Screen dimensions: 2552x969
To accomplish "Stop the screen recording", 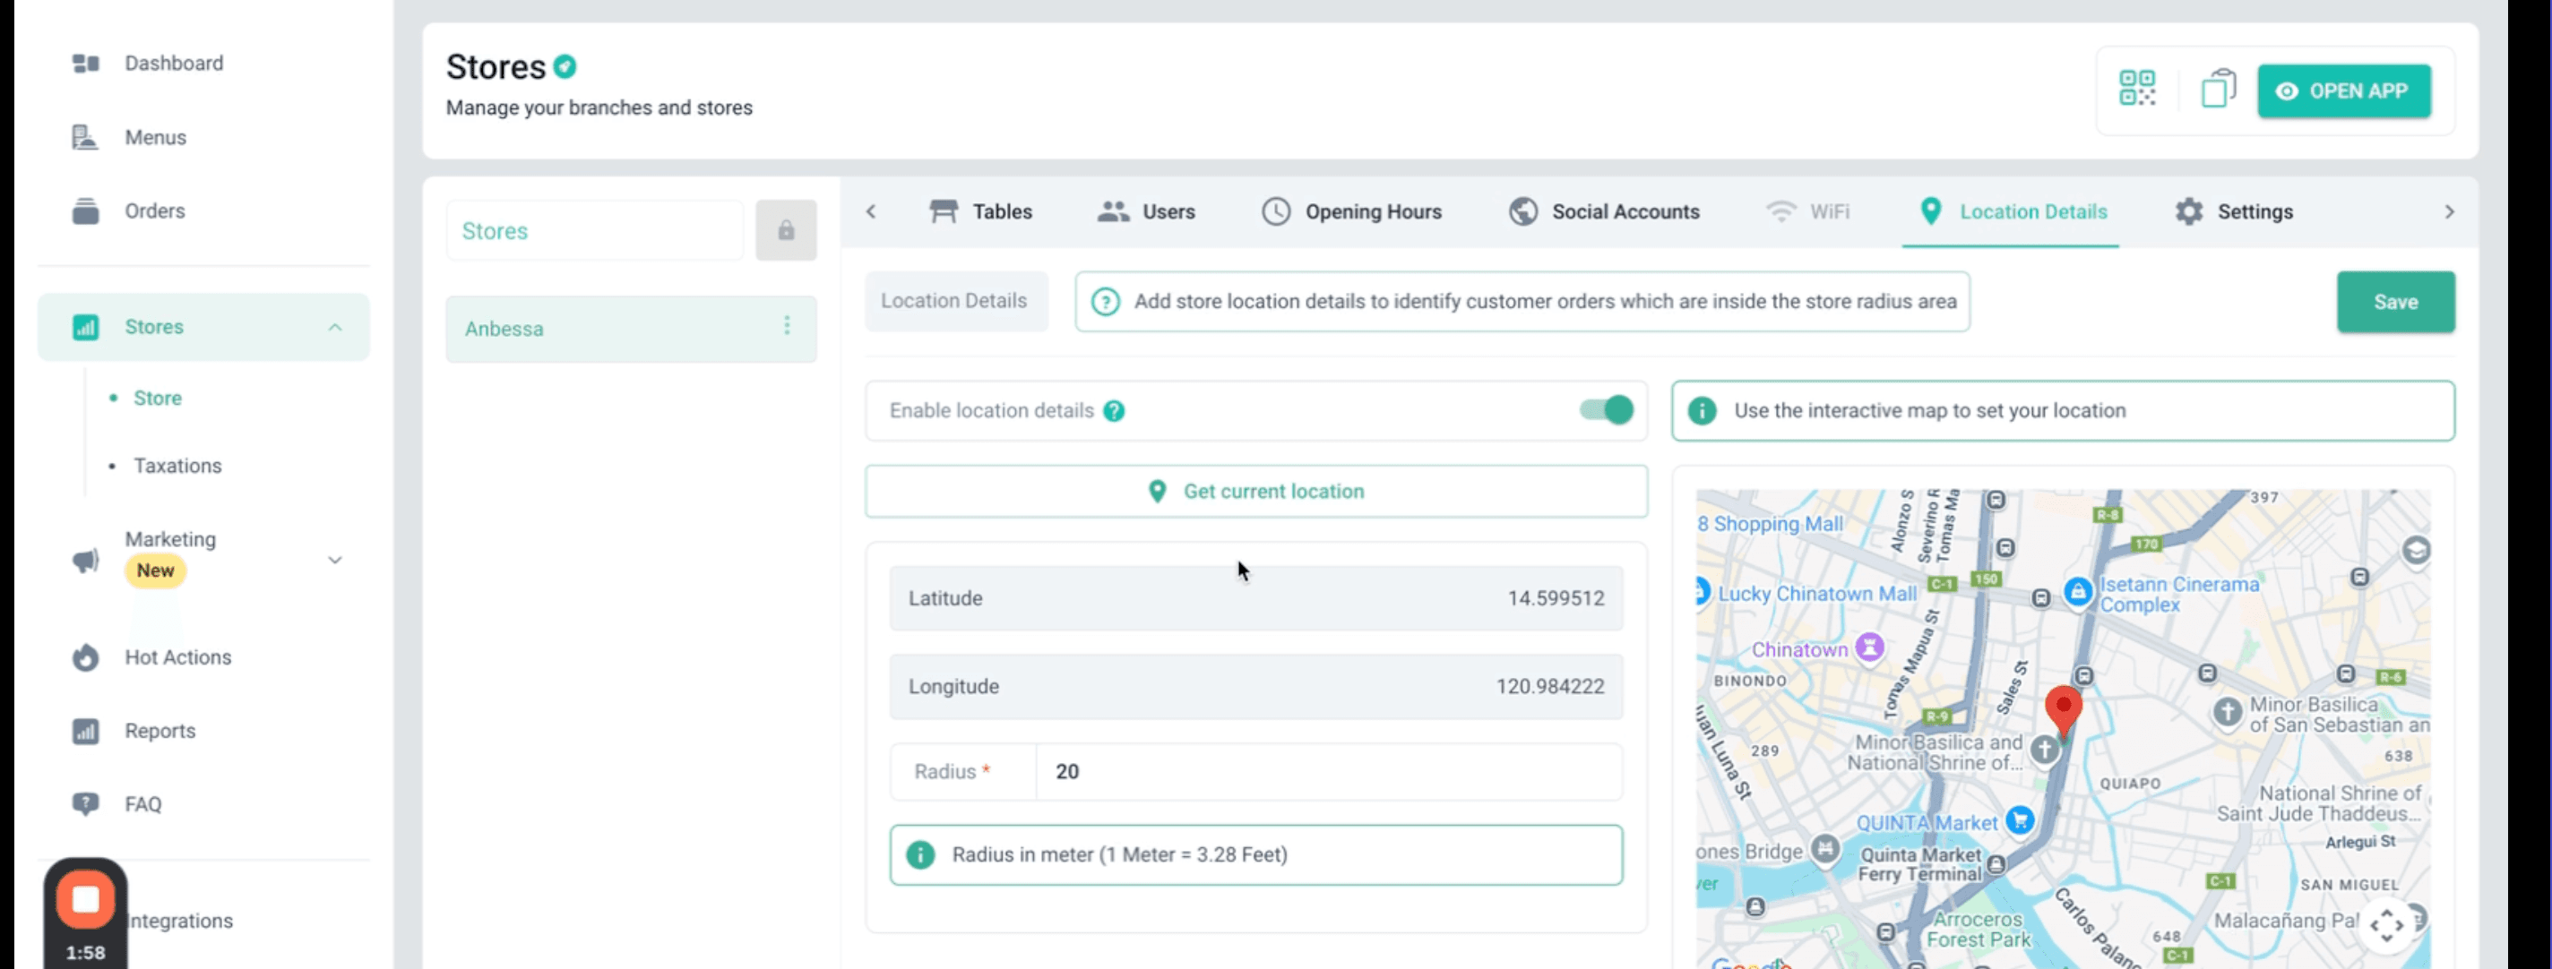I will [85, 900].
